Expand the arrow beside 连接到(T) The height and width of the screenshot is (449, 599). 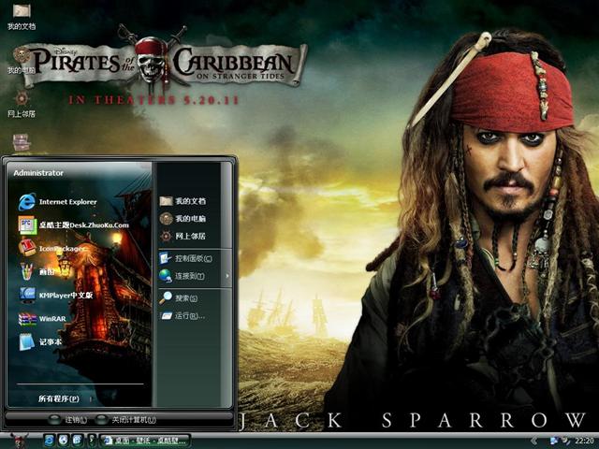click(227, 276)
